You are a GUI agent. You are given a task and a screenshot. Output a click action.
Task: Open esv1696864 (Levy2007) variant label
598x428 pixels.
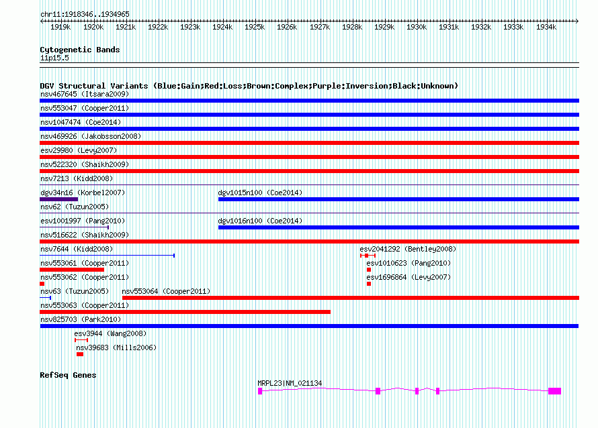(x=409, y=277)
